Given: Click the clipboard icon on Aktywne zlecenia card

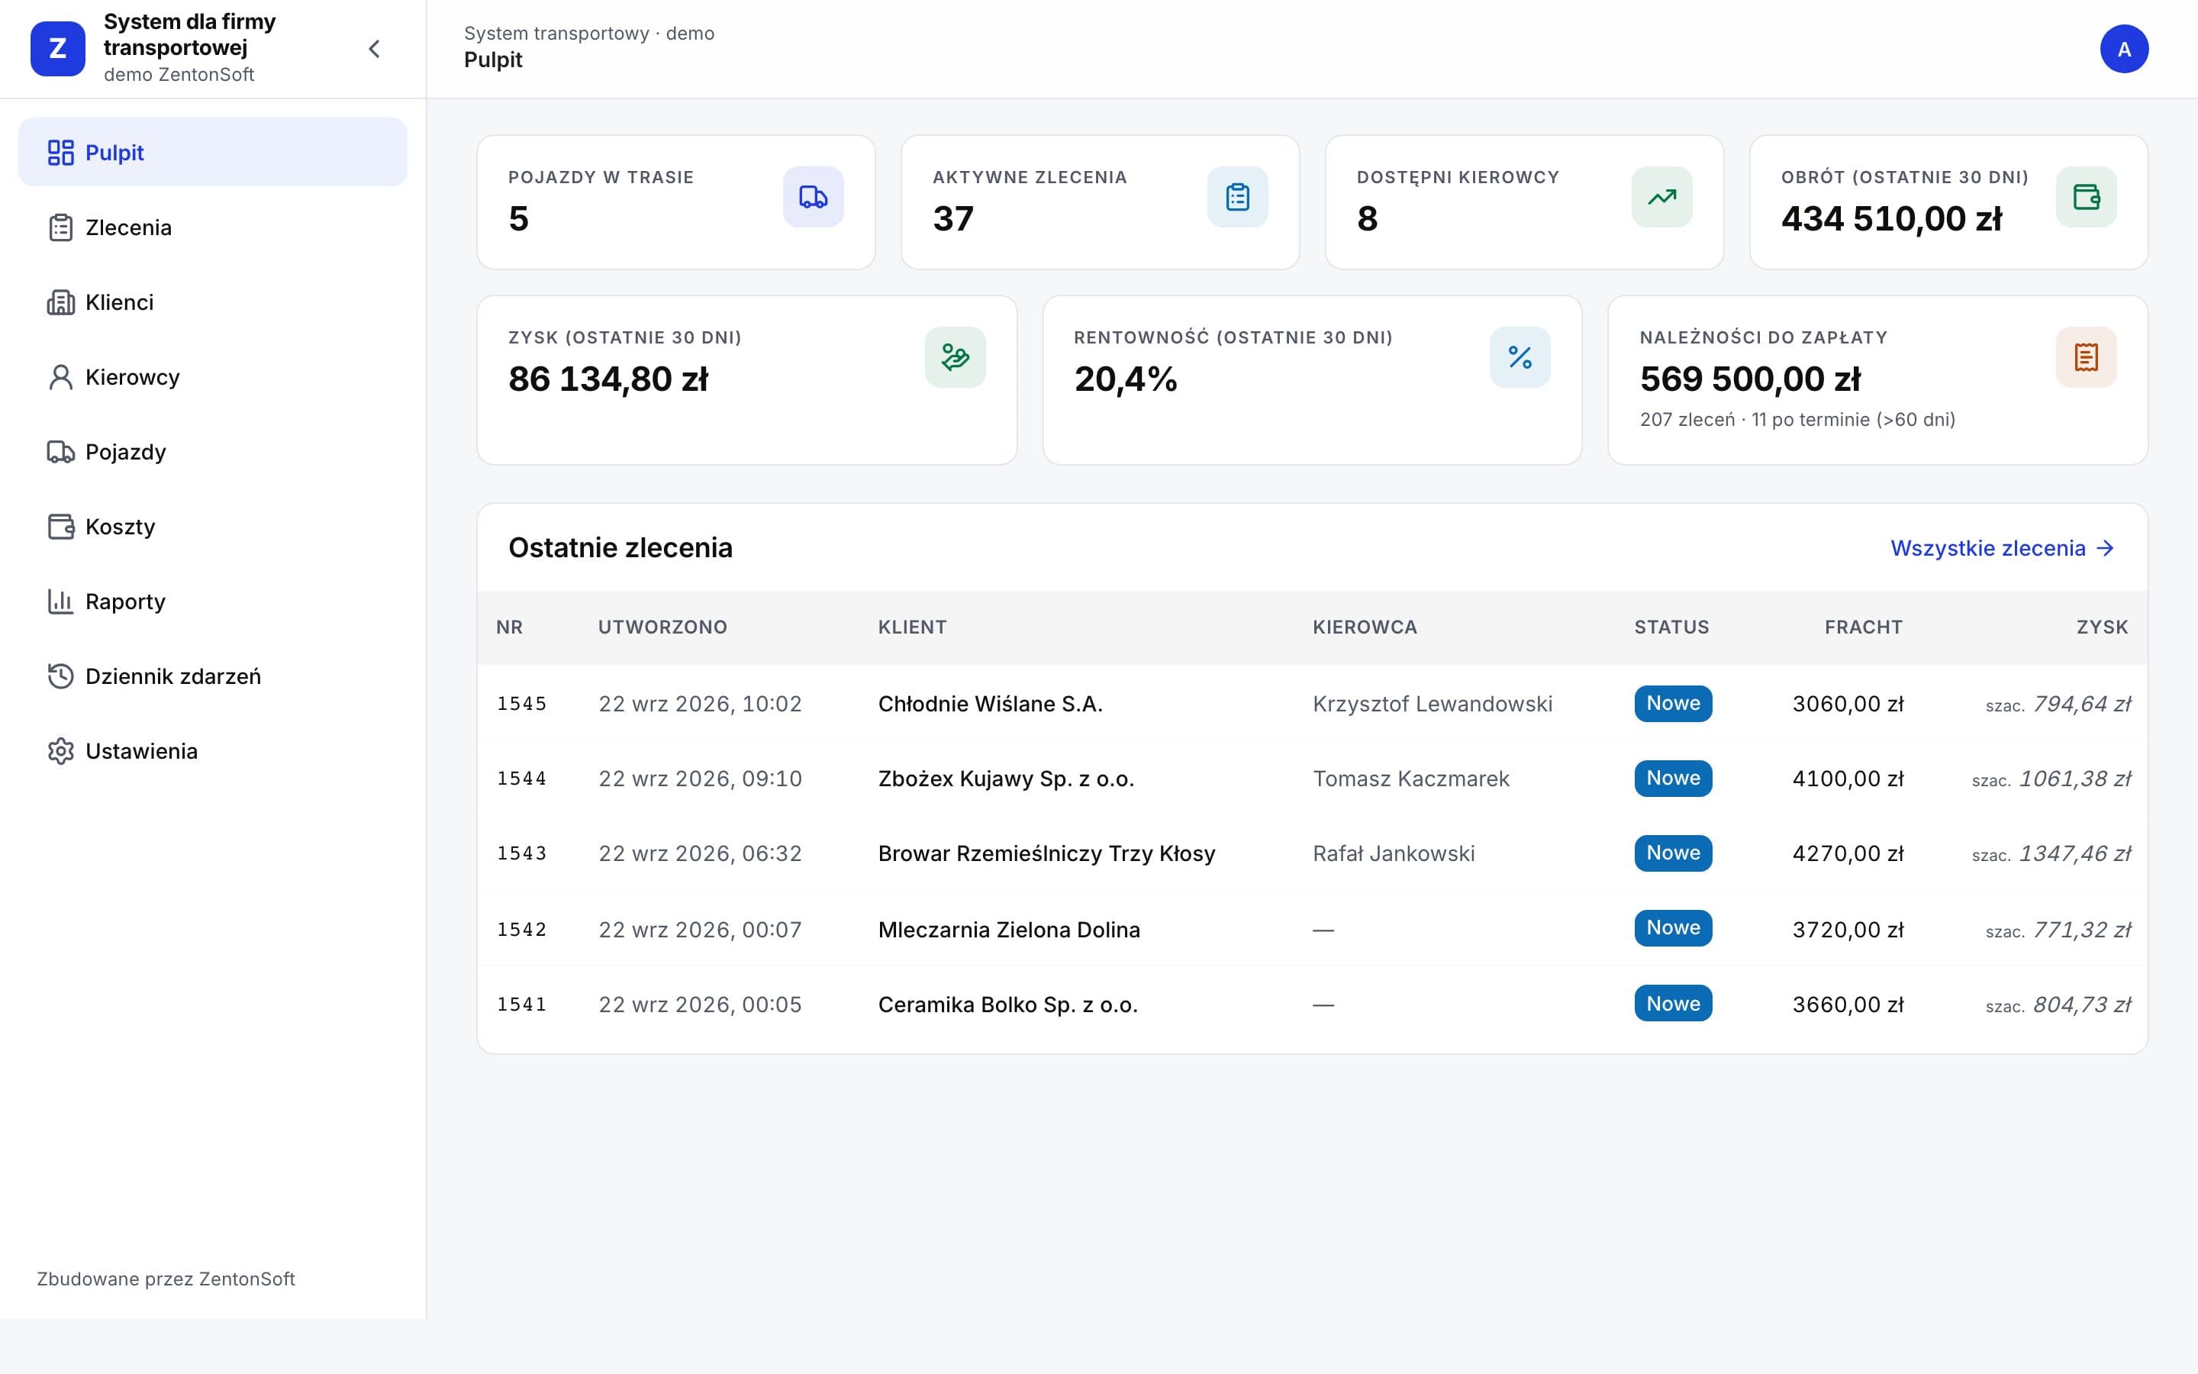Looking at the screenshot, I should (1237, 197).
